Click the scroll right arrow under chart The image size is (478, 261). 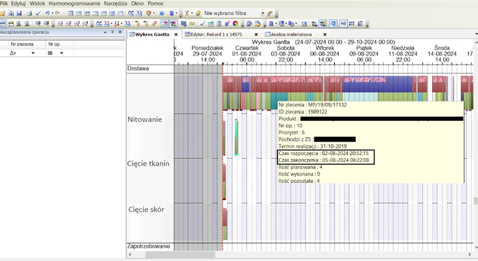469,255
